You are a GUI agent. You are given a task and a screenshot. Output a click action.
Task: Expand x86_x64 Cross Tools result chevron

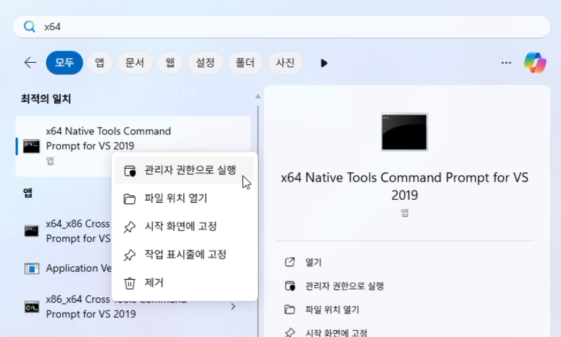[233, 307]
